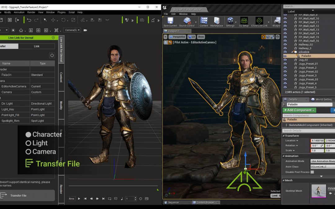Toggle visibility of the Jug_02 actor
Image resolution: width=335 pixels, height=209 pixels.
click(x=285, y=60)
